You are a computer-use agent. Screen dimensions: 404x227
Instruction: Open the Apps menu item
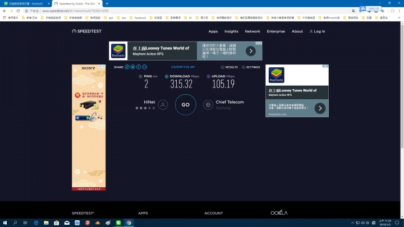tap(213, 31)
